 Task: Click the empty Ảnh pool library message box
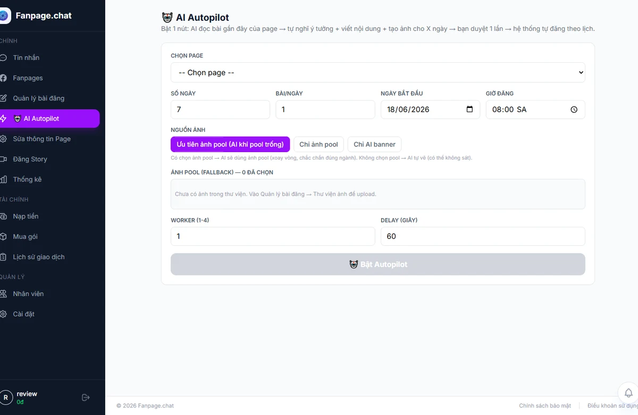point(377,194)
